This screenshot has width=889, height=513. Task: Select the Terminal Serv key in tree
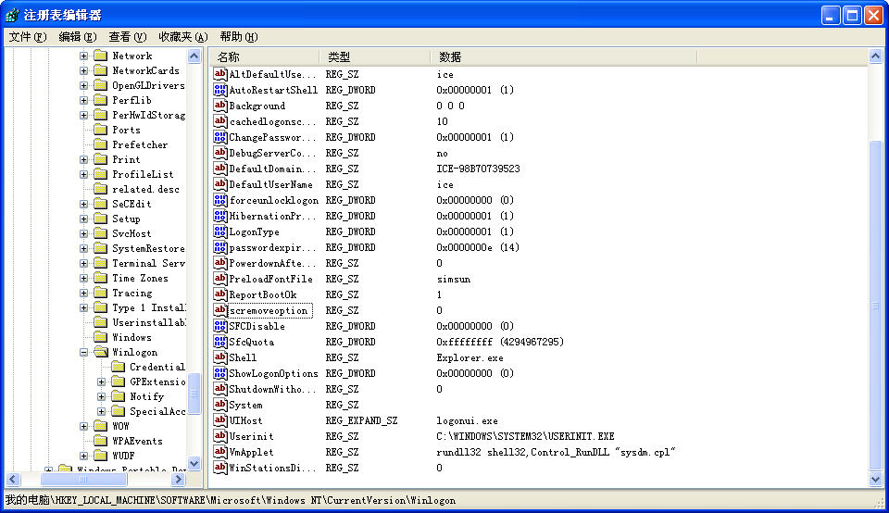(148, 263)
